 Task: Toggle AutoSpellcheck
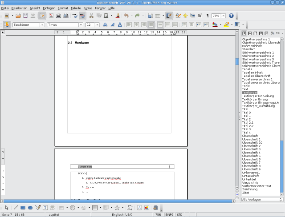point(82,16)
